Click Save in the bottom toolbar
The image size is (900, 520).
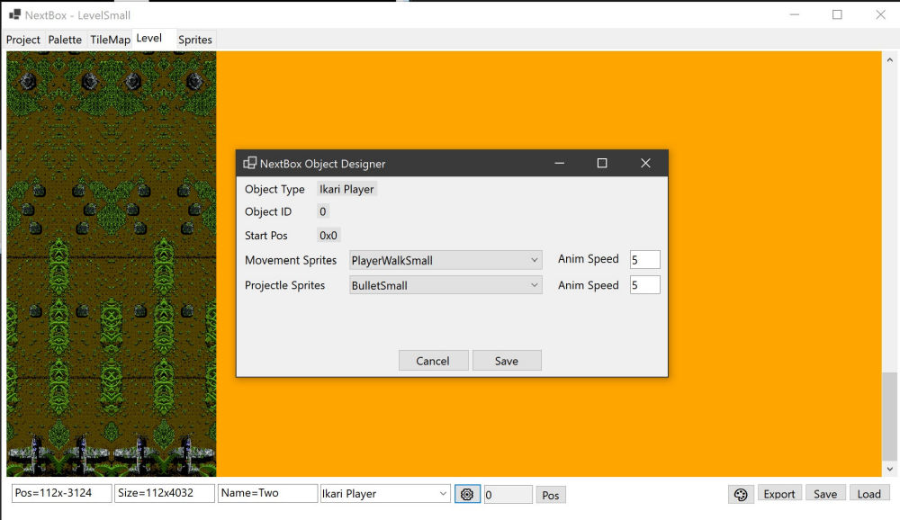tap(825, 494)
